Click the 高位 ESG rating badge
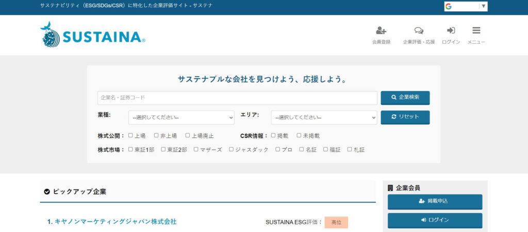528x232 pixels. (336, 222)
